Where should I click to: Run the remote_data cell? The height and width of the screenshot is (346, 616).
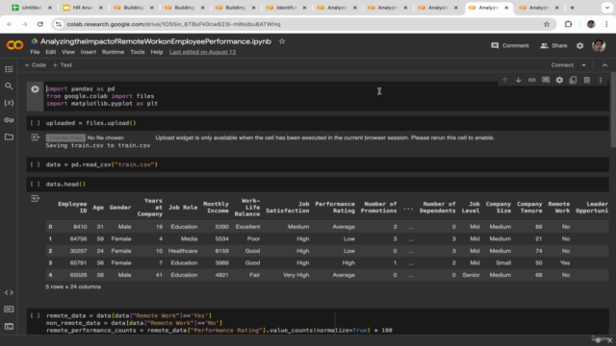coord(35,315)
